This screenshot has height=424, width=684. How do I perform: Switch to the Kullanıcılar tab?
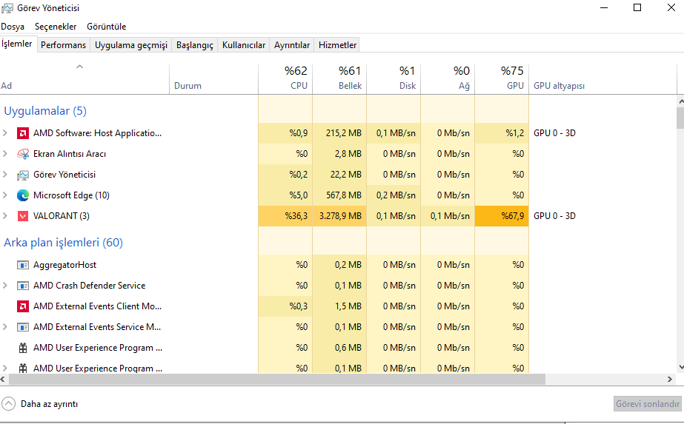tap(243, 45)
